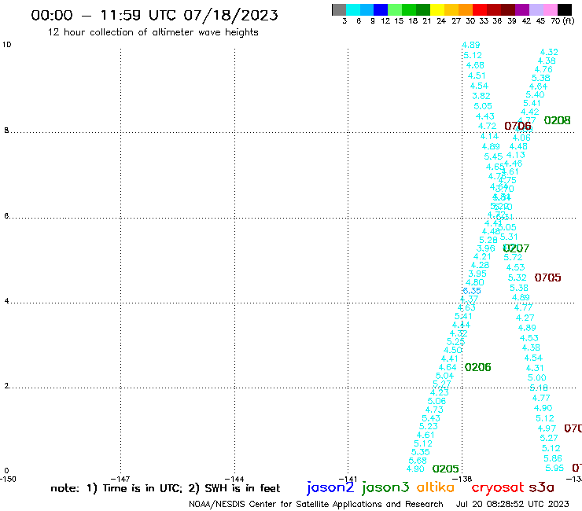
Task: Select the wave height value 5.72
Action: pyautogui.click(x=513, y=257)
